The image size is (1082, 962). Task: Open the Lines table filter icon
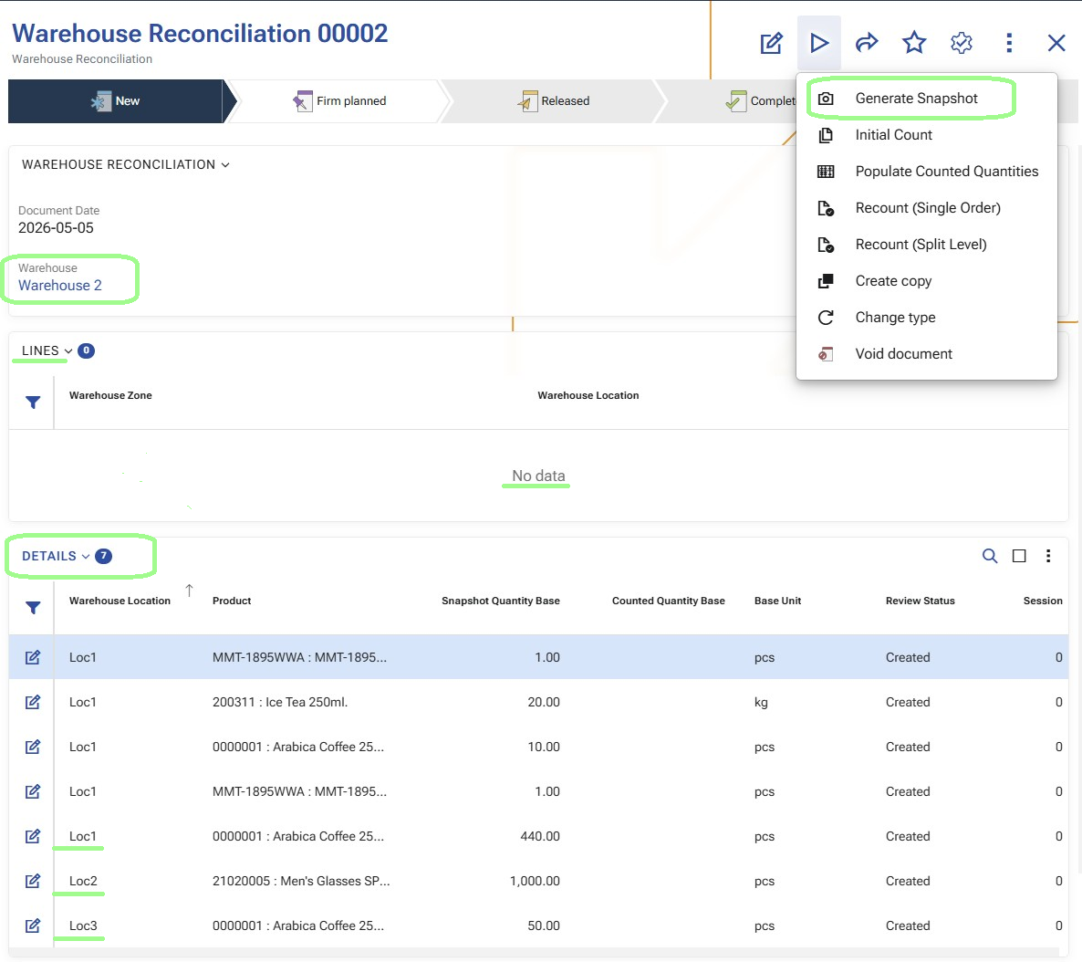click(x=33, y=403)
